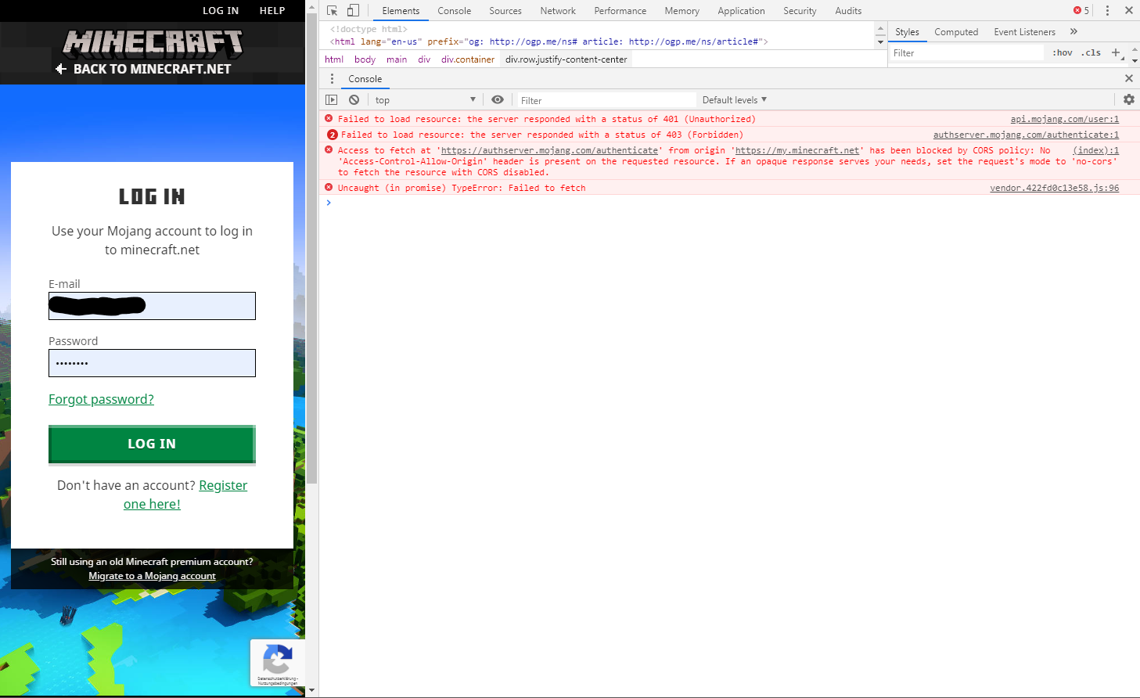The height and width of the screenshot is (698, 1140).
Task: Select the div.row.justify-content-center breadcrumb node
Action: pyautogui.click(x=566, y=59)
